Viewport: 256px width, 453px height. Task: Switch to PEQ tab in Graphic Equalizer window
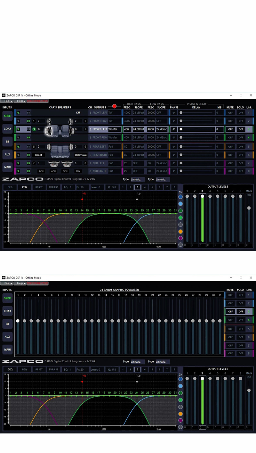(x=25, y=369)
